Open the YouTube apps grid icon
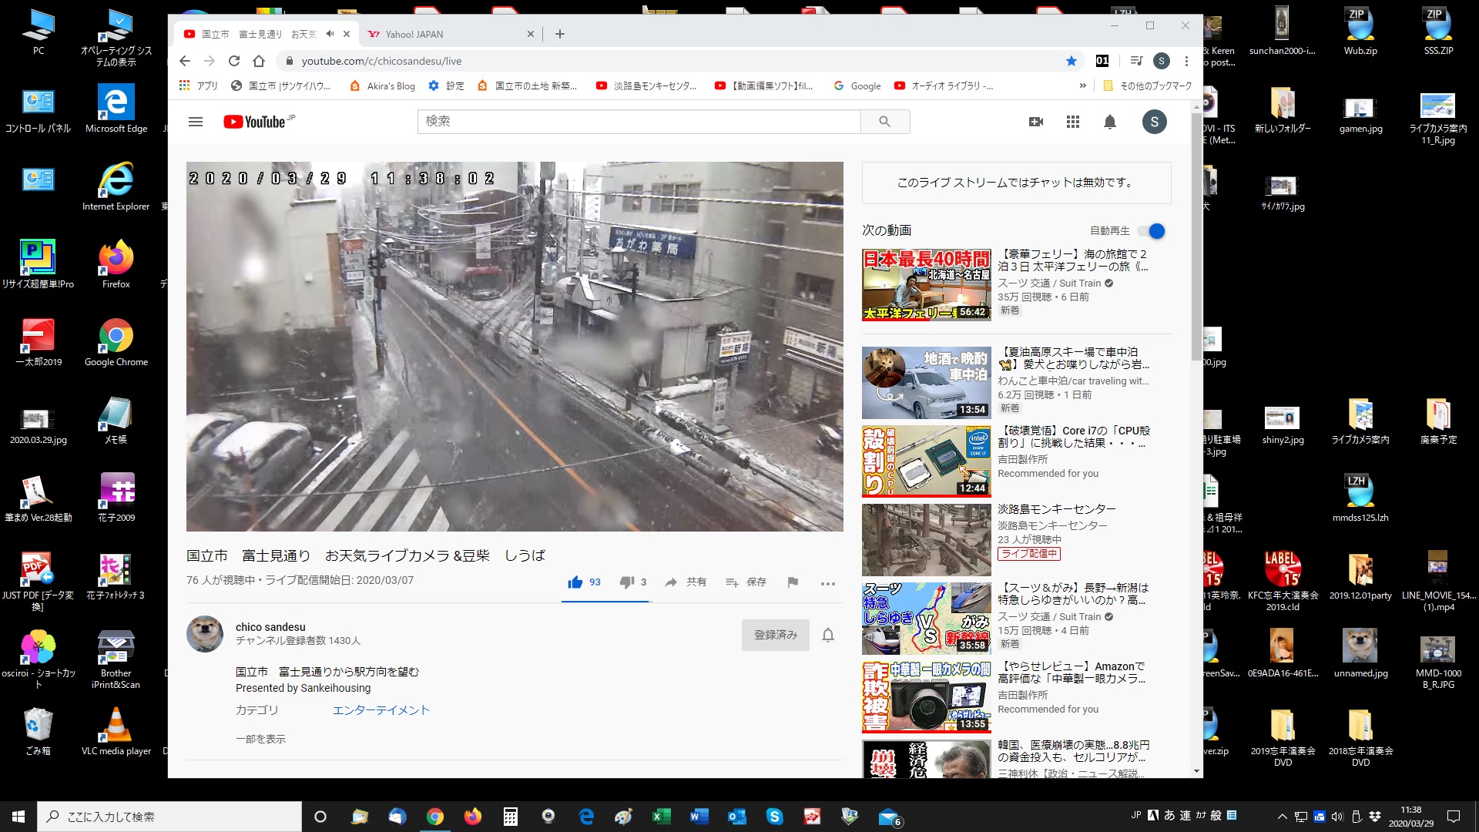This screenshot has height=832, width=1479. coord(1073,122)
